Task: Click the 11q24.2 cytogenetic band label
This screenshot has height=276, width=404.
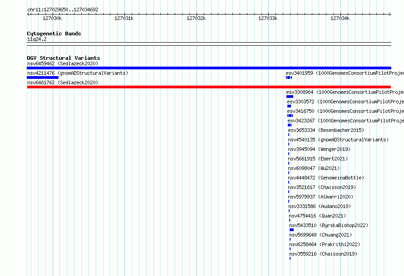Action: [37, 39]
